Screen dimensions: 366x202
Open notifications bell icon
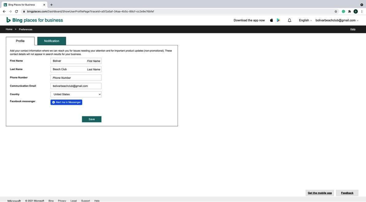click(289, 20)
